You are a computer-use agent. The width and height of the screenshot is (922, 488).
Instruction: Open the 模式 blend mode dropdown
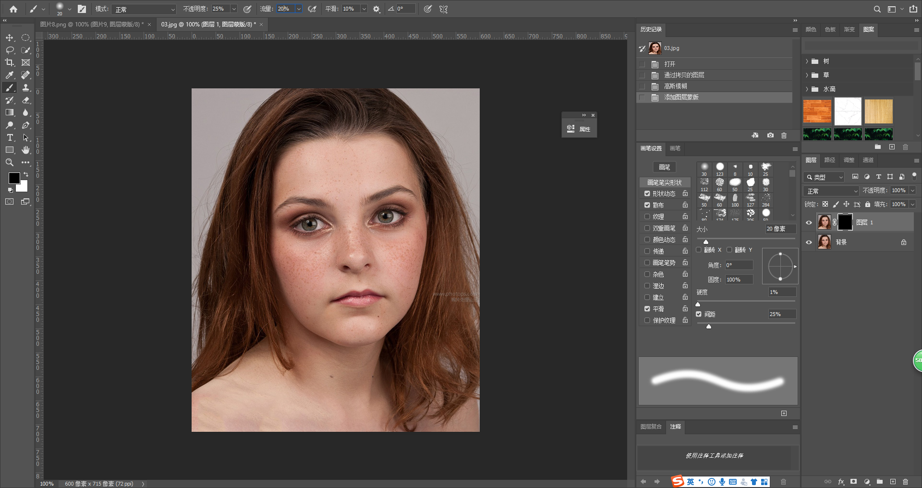click(145, 9)
